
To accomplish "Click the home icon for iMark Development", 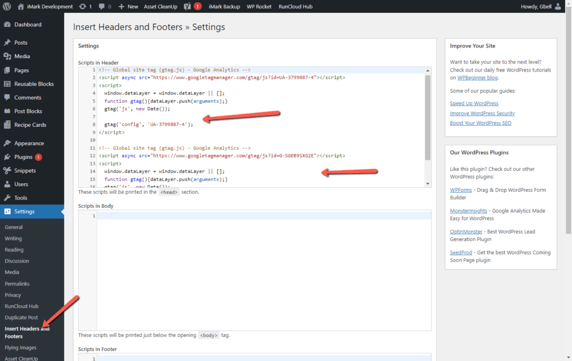I will [21, 6].
